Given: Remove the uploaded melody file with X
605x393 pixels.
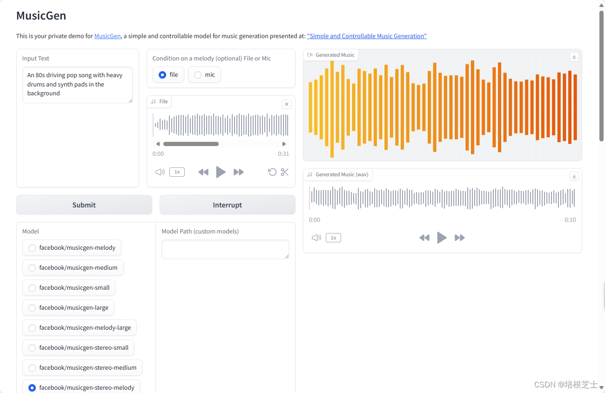Looking at the screenshot, I should (287, 104).
